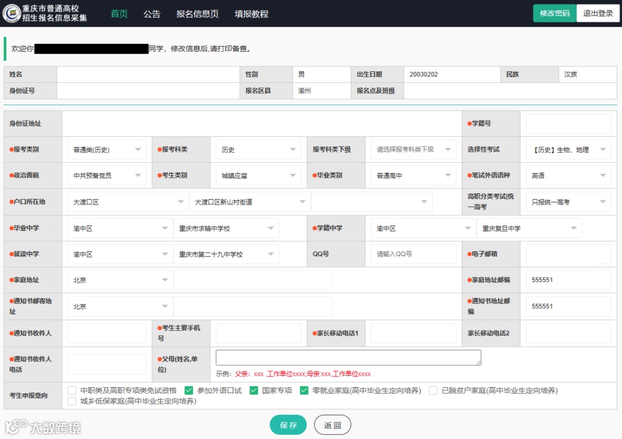Click 退出登录 to log out
Image resolution: width=622 pixels, height=439 pixels.
(598, 13)
